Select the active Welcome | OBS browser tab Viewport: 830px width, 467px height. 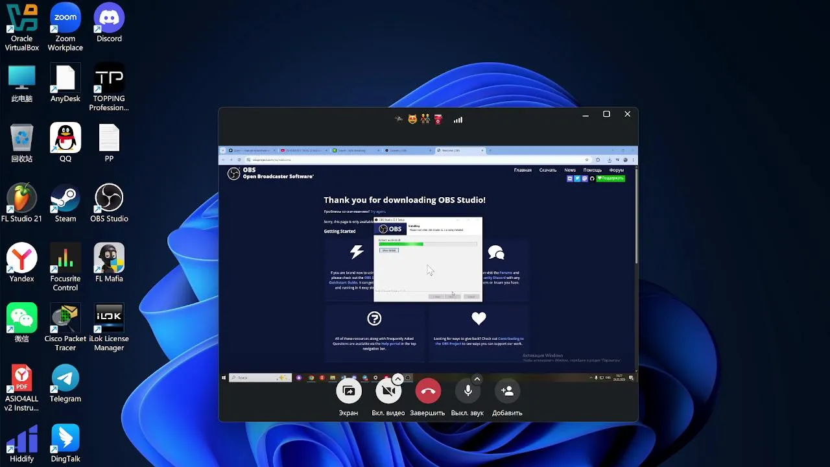click(x=459, y=150)
